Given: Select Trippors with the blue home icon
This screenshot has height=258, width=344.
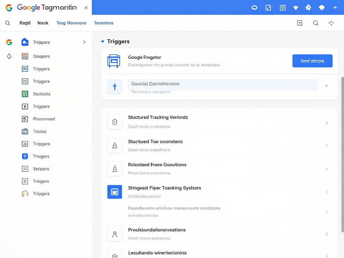Looking at the screenshot, I should 25,42.
